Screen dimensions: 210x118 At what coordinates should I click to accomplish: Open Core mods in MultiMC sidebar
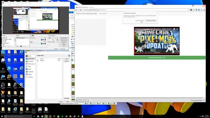click(x=31, y=61)
